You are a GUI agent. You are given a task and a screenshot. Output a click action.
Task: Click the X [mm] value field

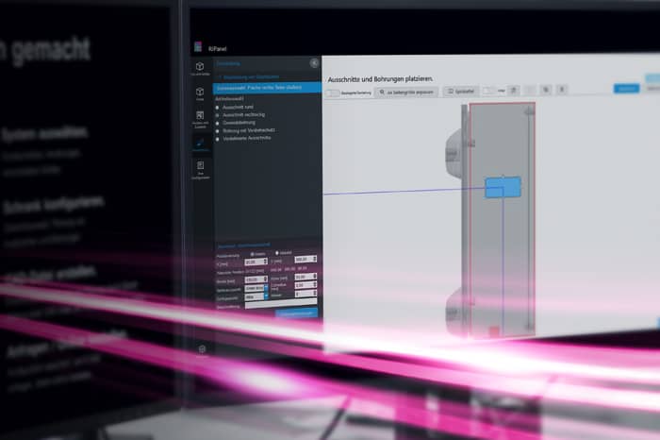(256, 262)
